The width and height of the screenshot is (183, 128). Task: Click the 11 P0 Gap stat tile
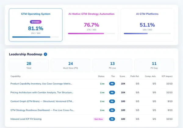tap(154, 65)
